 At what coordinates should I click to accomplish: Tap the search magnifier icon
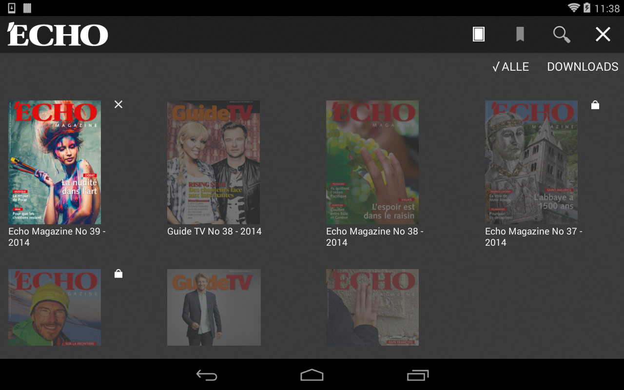[x=562, y=35]
